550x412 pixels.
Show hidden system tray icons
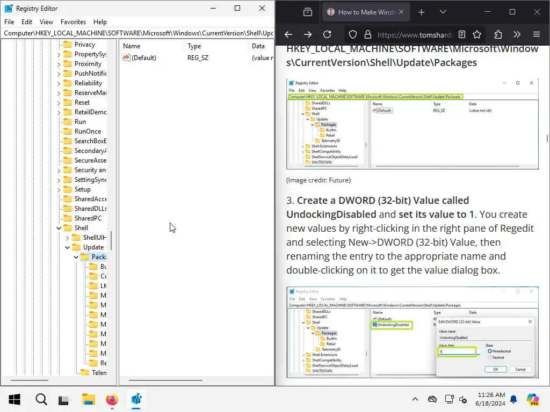point(415,399)
